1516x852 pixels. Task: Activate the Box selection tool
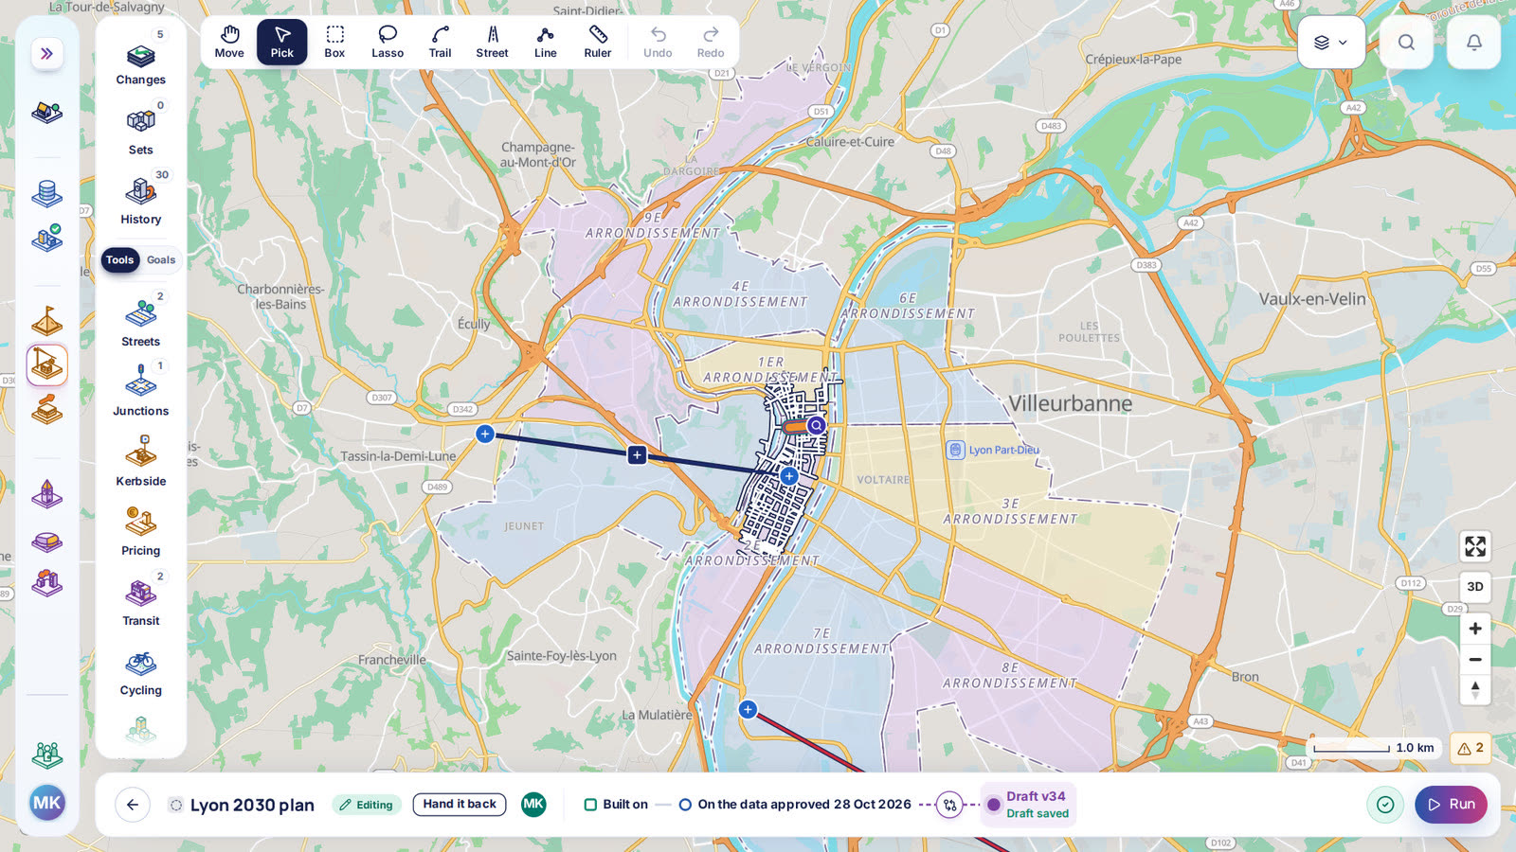tap(334, 43)
